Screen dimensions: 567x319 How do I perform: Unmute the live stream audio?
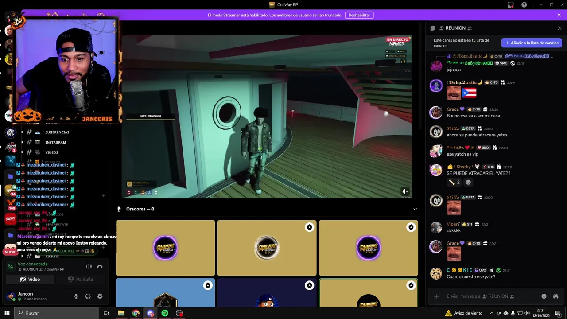click(405, 191)
